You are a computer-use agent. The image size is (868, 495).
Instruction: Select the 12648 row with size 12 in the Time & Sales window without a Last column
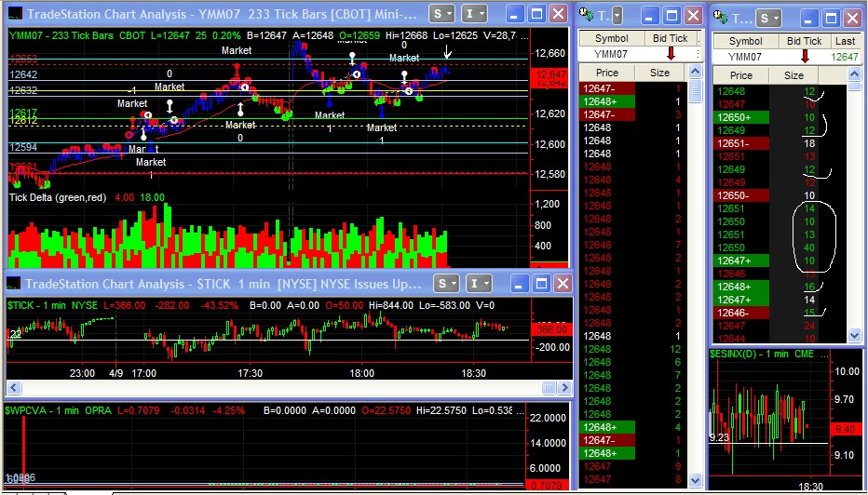pyautogui.click(x=633, y=349)
